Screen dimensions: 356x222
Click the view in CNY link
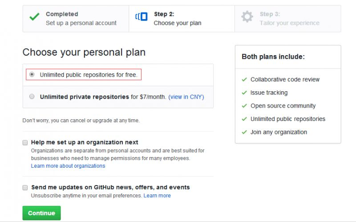(186, 97)
